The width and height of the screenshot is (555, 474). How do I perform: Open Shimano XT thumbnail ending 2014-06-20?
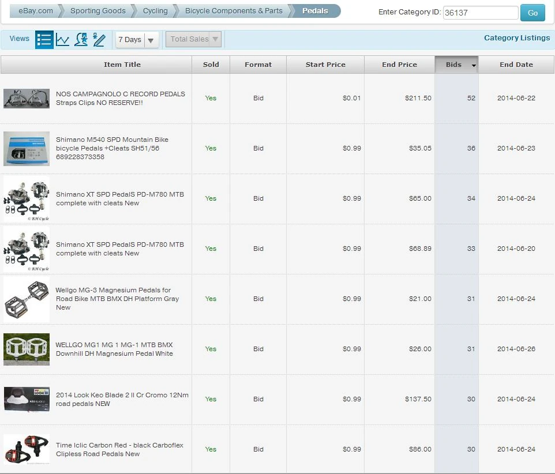[x=27, y=249]
